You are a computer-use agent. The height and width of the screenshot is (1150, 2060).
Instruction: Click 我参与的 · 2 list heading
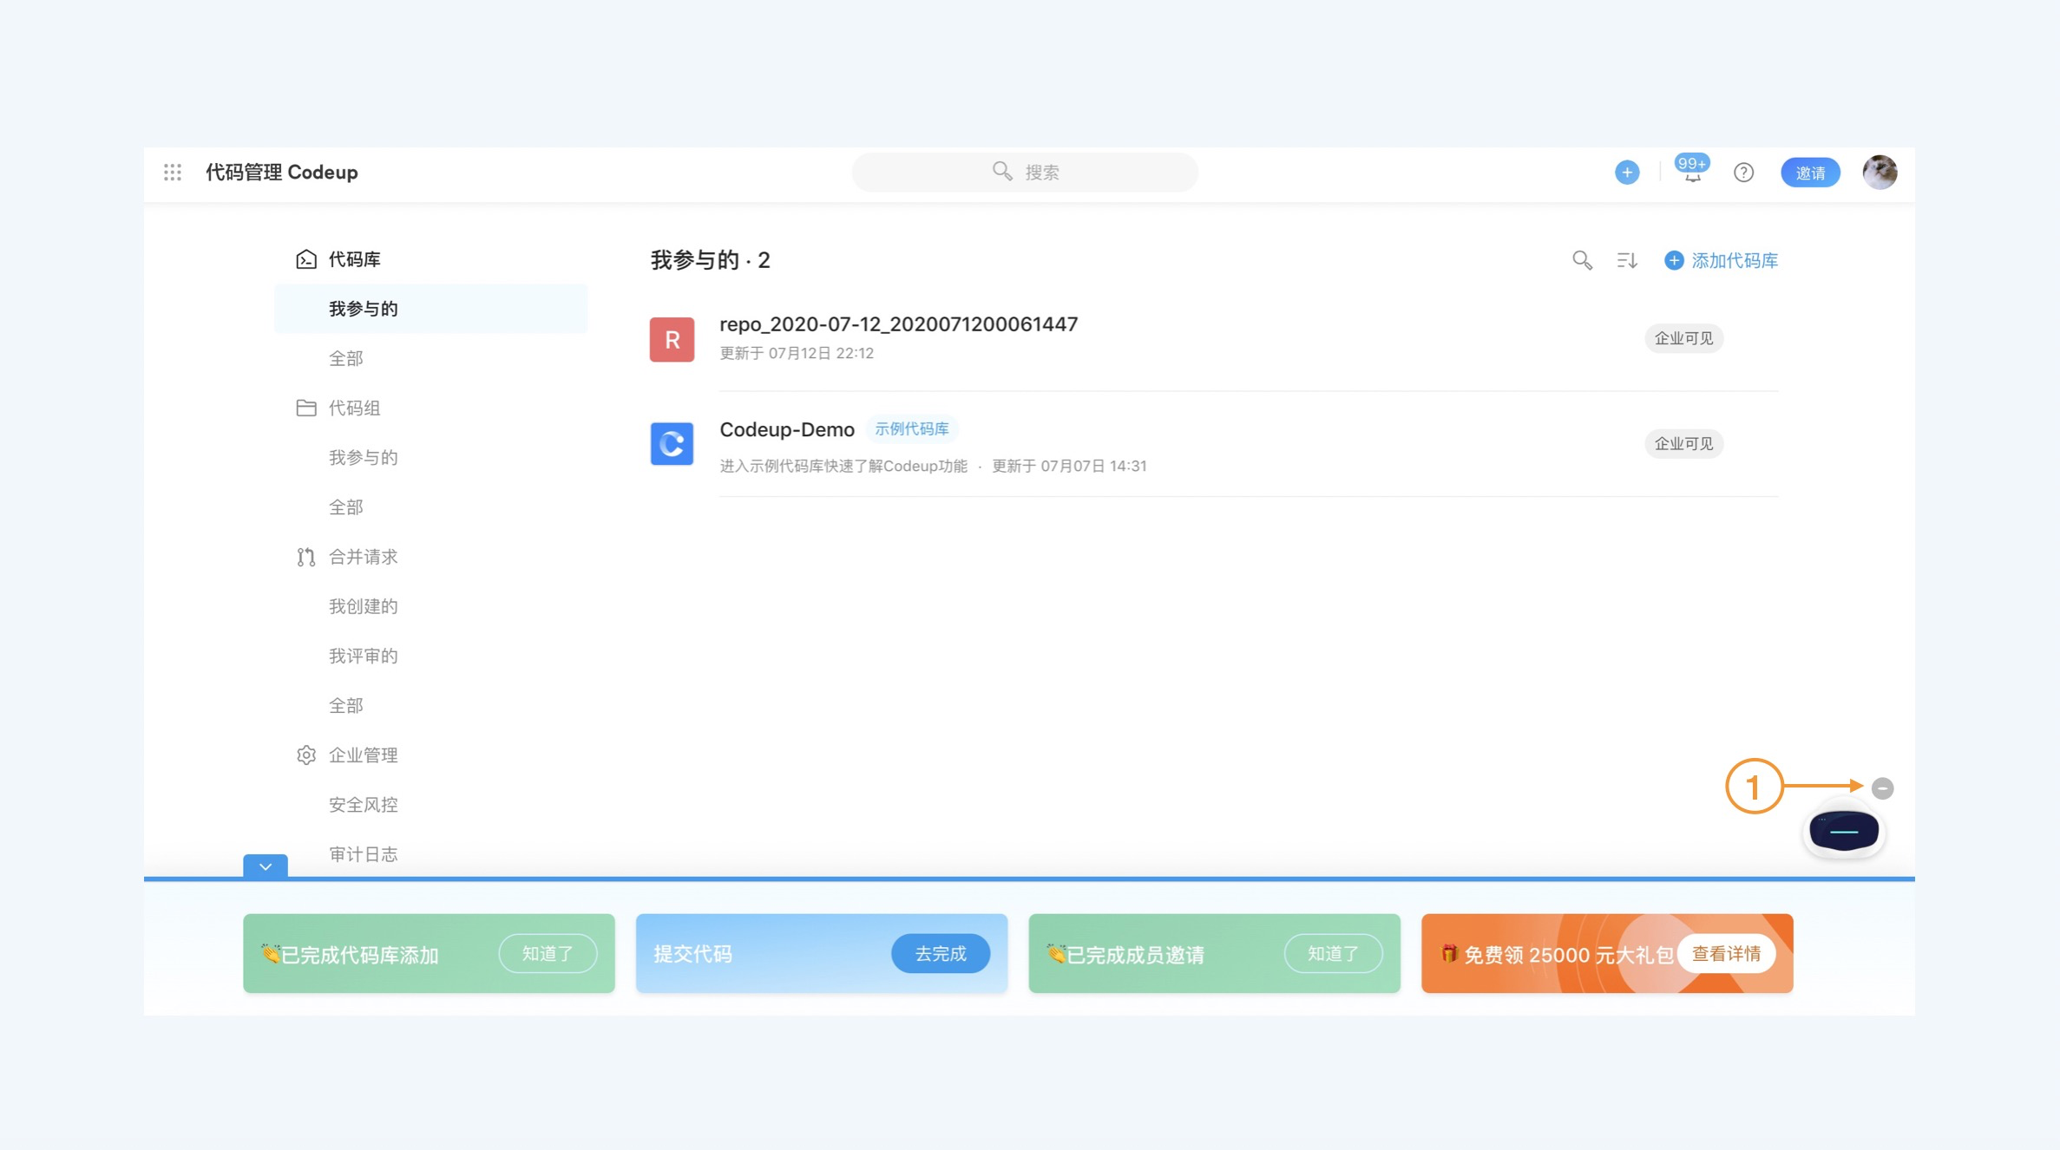click(710, 260)
